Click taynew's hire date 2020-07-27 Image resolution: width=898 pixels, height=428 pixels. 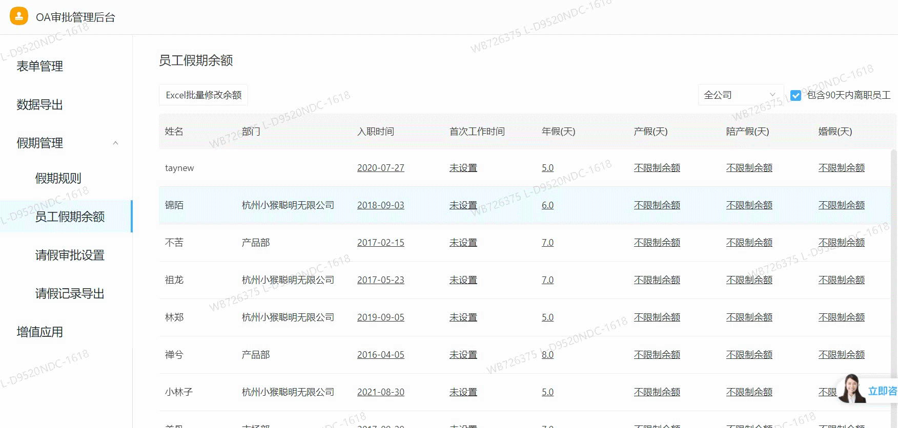[381, 168]
